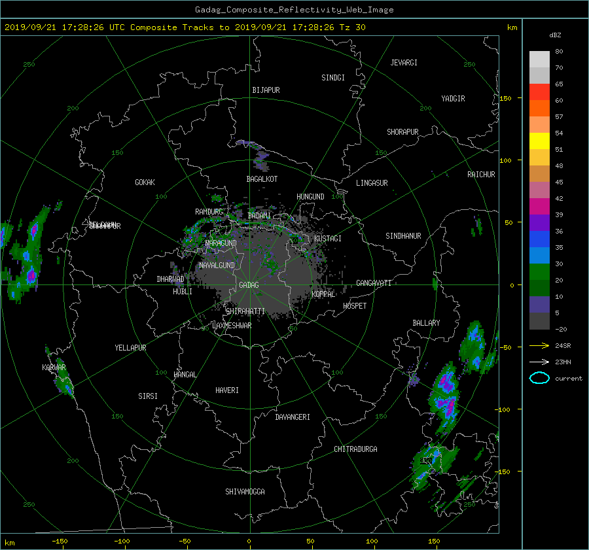Click the HOSPET city label
The width and height of the screenshot is (589, 550).
(355, 306)
